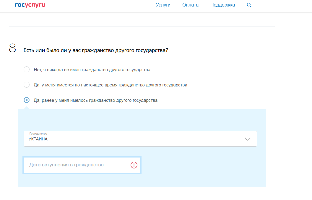Viewport: 312px width, 200px height.
Task: Click the step number 8
Action: click(x=12, y=48)
